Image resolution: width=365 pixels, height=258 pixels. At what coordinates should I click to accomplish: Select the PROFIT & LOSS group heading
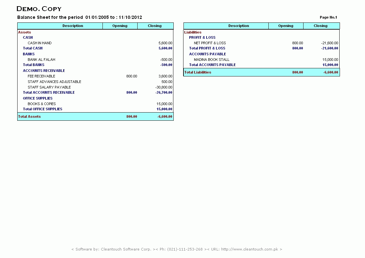coord(202,37)
